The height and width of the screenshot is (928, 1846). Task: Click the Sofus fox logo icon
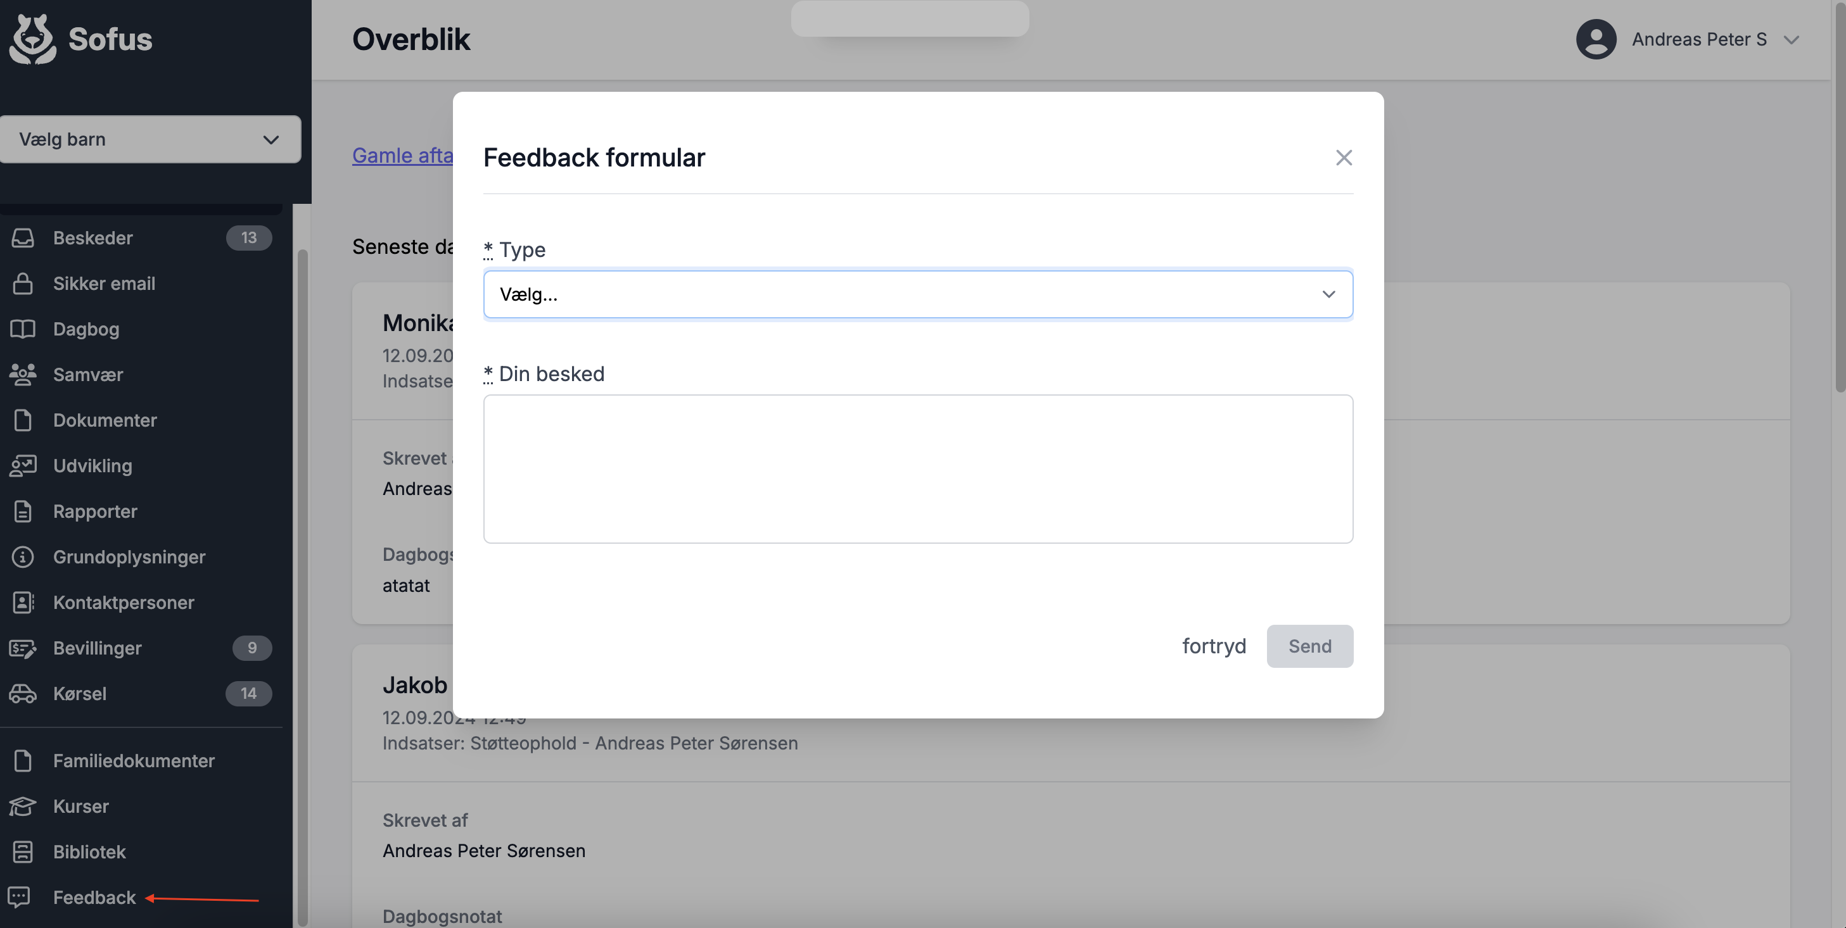[32, 39]
